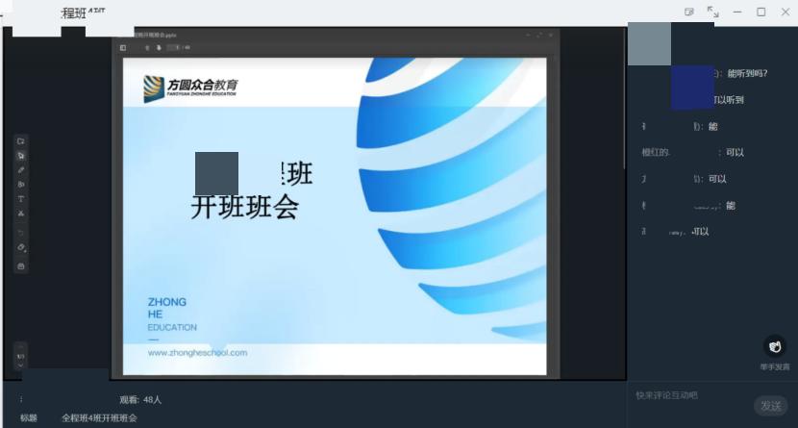Click the picture-in-picture icon in title bar
The image size is (798, 428).
point(689,12)
